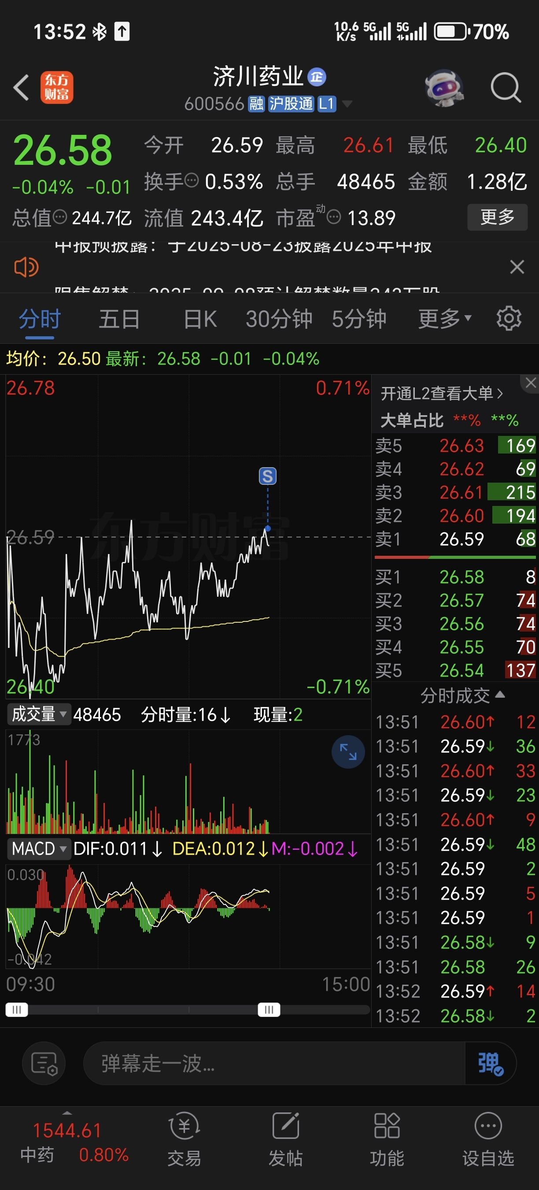
Task: Switch to the 五日 chart tab
Action: coord(119,319)
